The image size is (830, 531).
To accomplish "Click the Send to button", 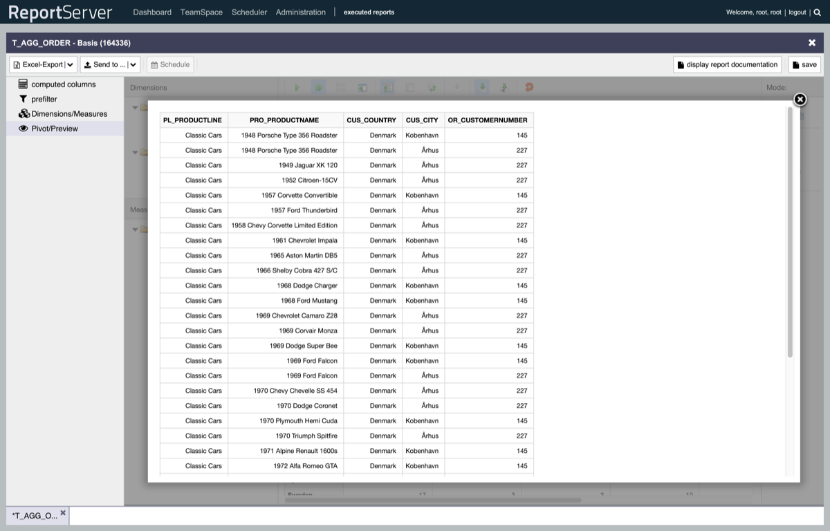I will click(104, 64).
